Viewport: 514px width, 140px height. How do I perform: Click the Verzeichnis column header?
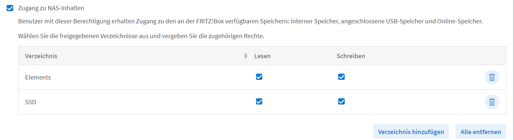(41, 56)
